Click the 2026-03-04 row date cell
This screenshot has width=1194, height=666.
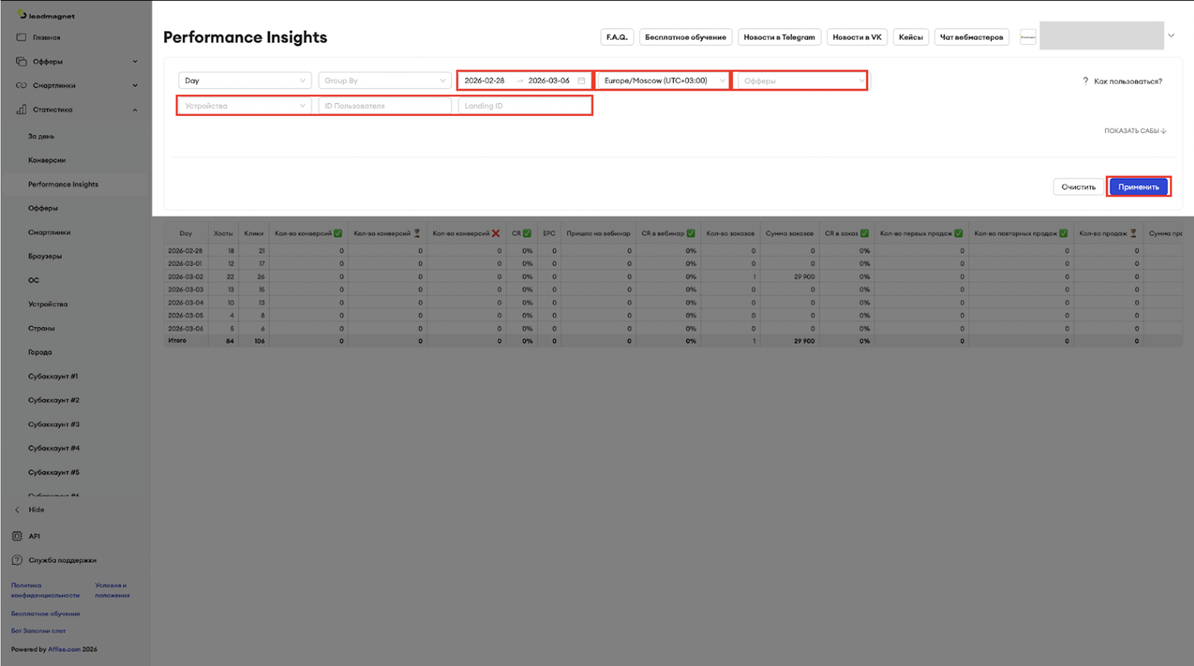[186, 302]
